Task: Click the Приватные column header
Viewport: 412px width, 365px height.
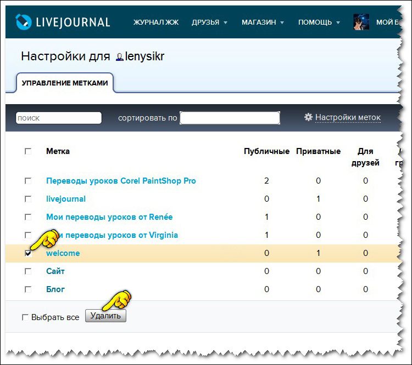Action: [318, 151]
